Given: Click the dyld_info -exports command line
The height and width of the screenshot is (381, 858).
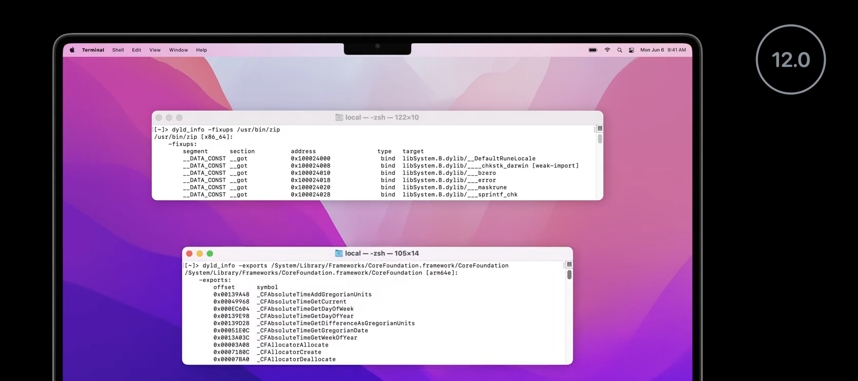Looking at the screenshot, I should (347, 266).
